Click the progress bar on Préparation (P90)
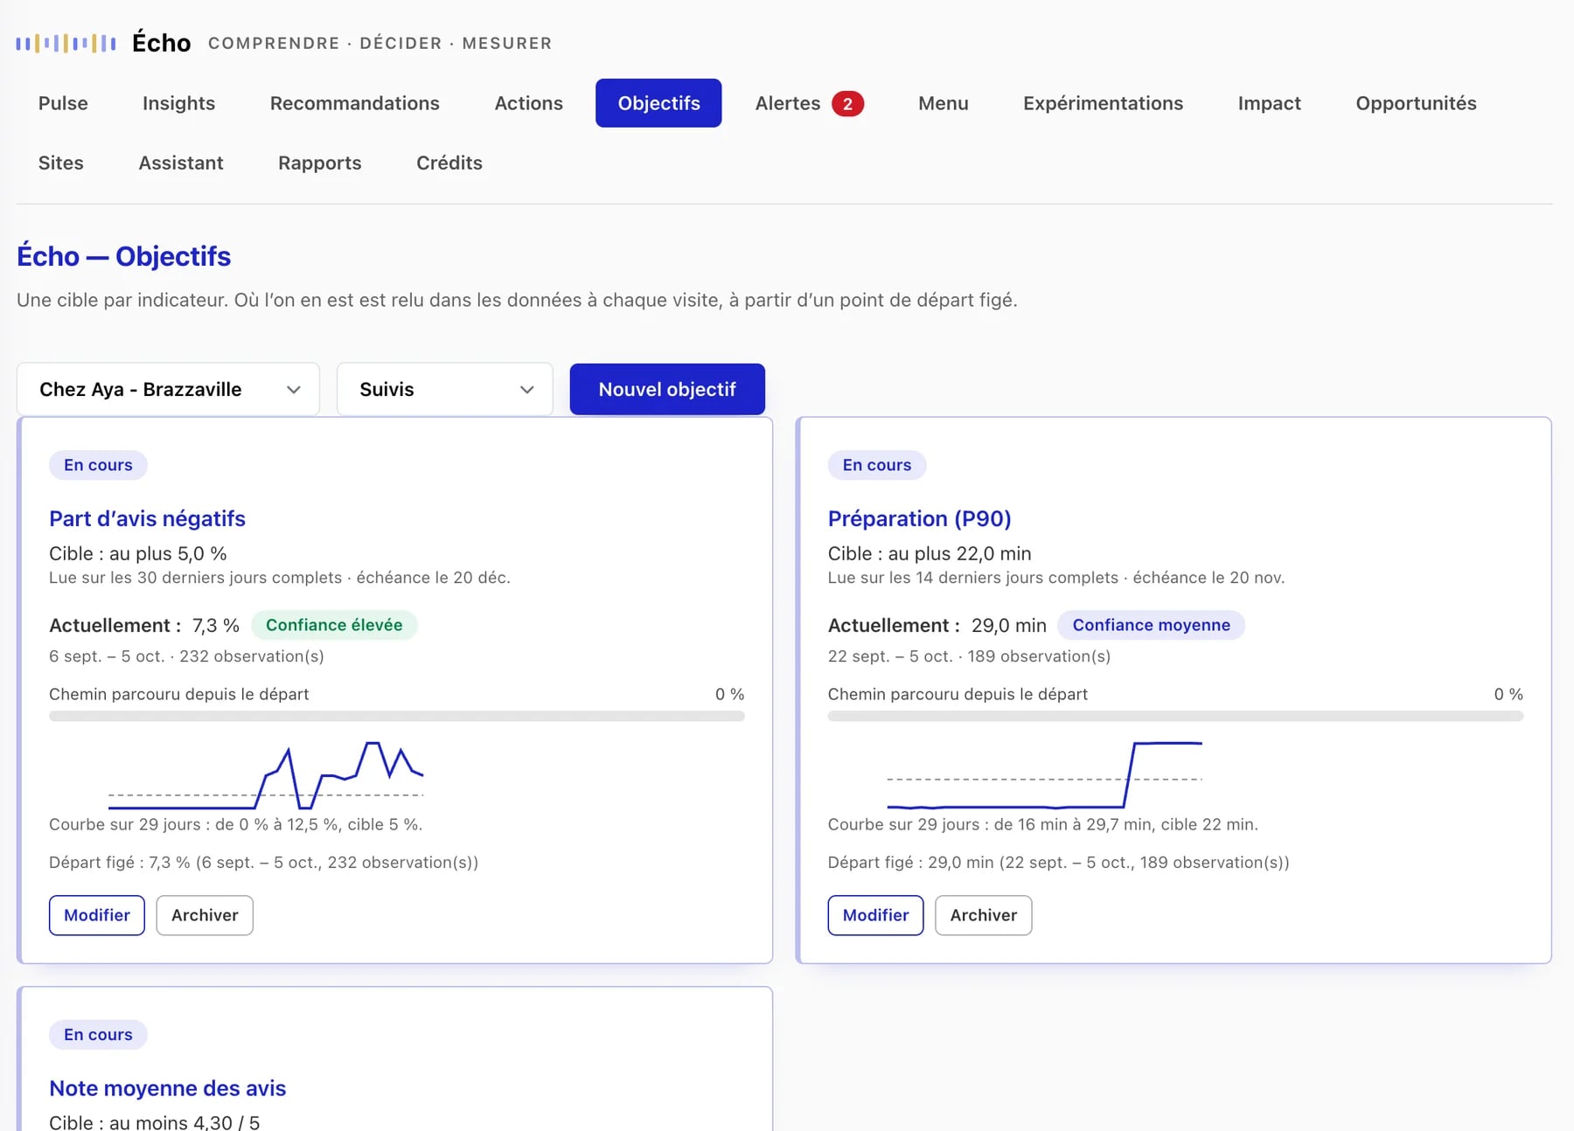 tap(1175, 716)
